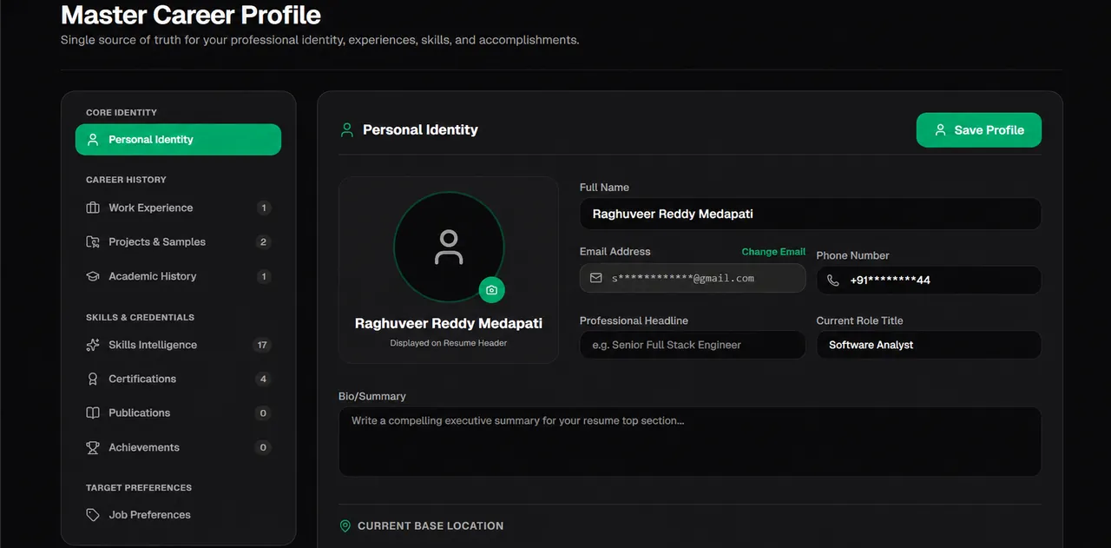This screenshot has height=548, width=1111.
Task: Focus the Phone Number field
Action: pos(929,281)
